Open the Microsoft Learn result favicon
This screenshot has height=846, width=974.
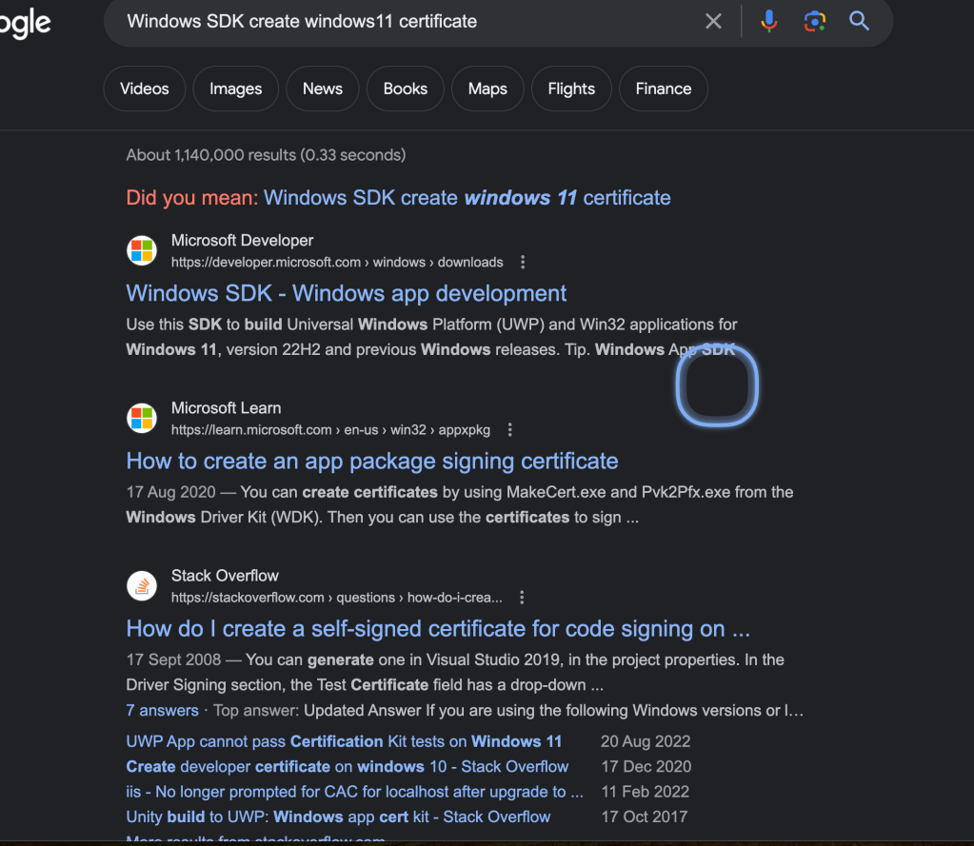[x=142, y=418]
